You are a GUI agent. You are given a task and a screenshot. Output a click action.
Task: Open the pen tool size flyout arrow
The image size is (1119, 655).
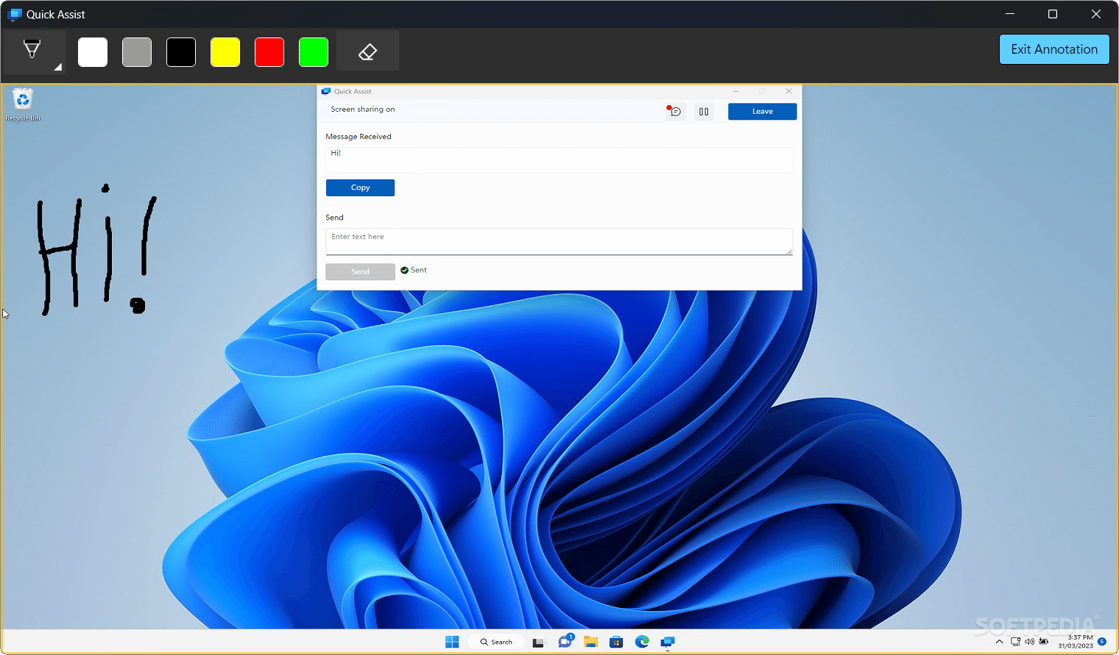click(57, 67)
